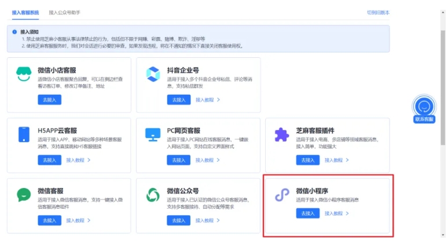The width and height of the screenshot is (448, 244).
Task: Click the 微信小店客服 card title
Action: [x=57, y=70]
